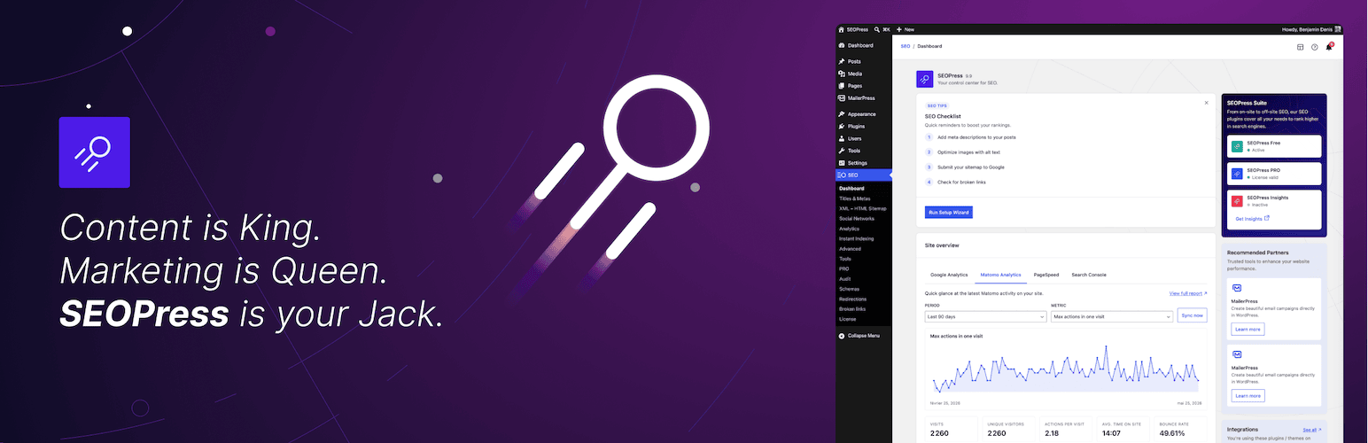The width and height of the screenshot is (1368, 443).
Task: Click the Tools wrench icon
Action: click(x=842, y=151)
